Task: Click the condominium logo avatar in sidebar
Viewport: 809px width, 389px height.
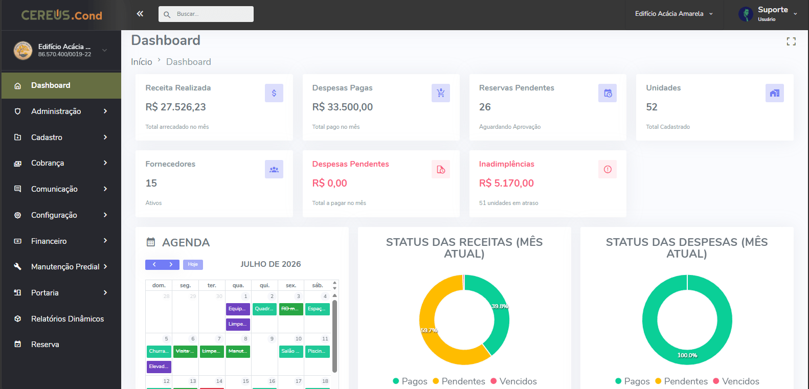Action: click(23, 50)
